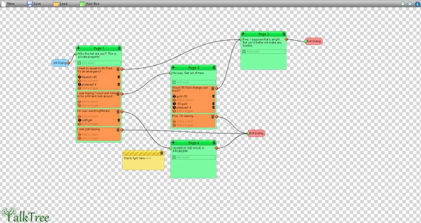The image size is (421, 223).
Task: Open a file with the Load folder icon
Action: pos(55,4)
